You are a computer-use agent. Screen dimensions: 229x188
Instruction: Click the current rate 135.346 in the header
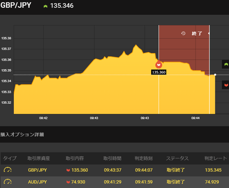pyautogui.click(x=62, y=6)
